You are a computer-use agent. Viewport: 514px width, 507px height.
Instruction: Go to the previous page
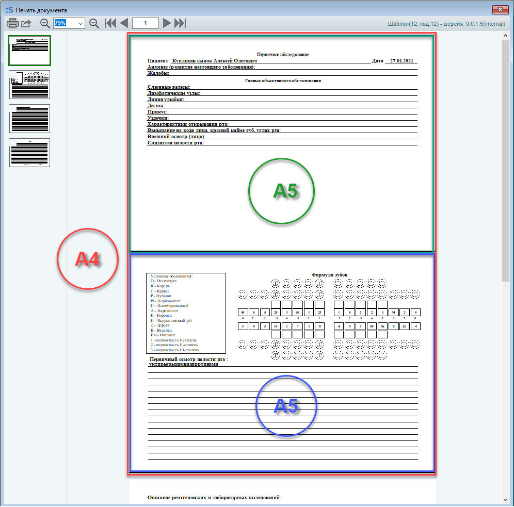[x=124, y=23]
